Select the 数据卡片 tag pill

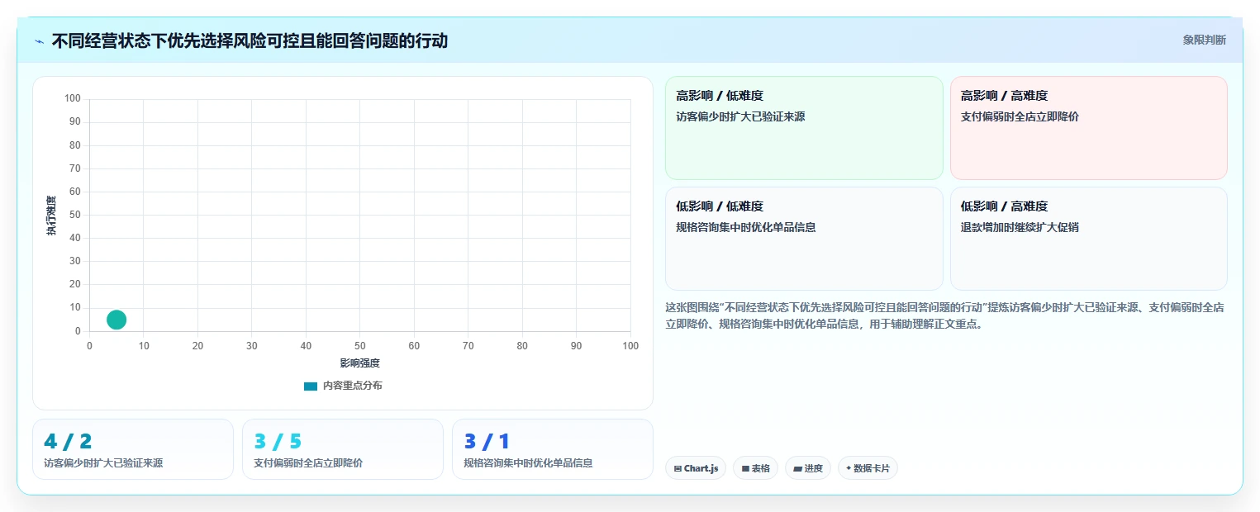[868, 468]
